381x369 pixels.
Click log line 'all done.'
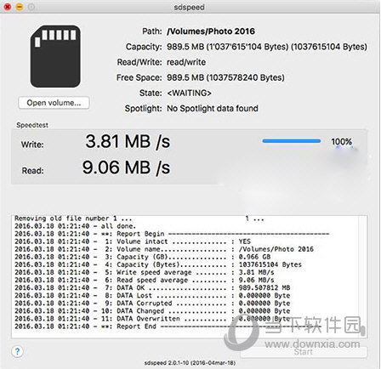[75, 226]
